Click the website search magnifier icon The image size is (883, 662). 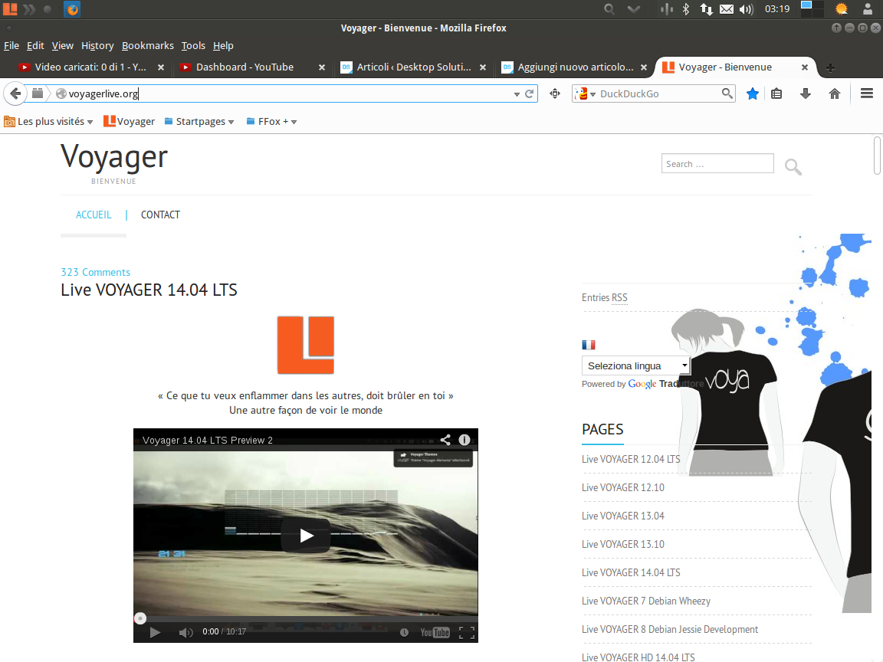793,166
